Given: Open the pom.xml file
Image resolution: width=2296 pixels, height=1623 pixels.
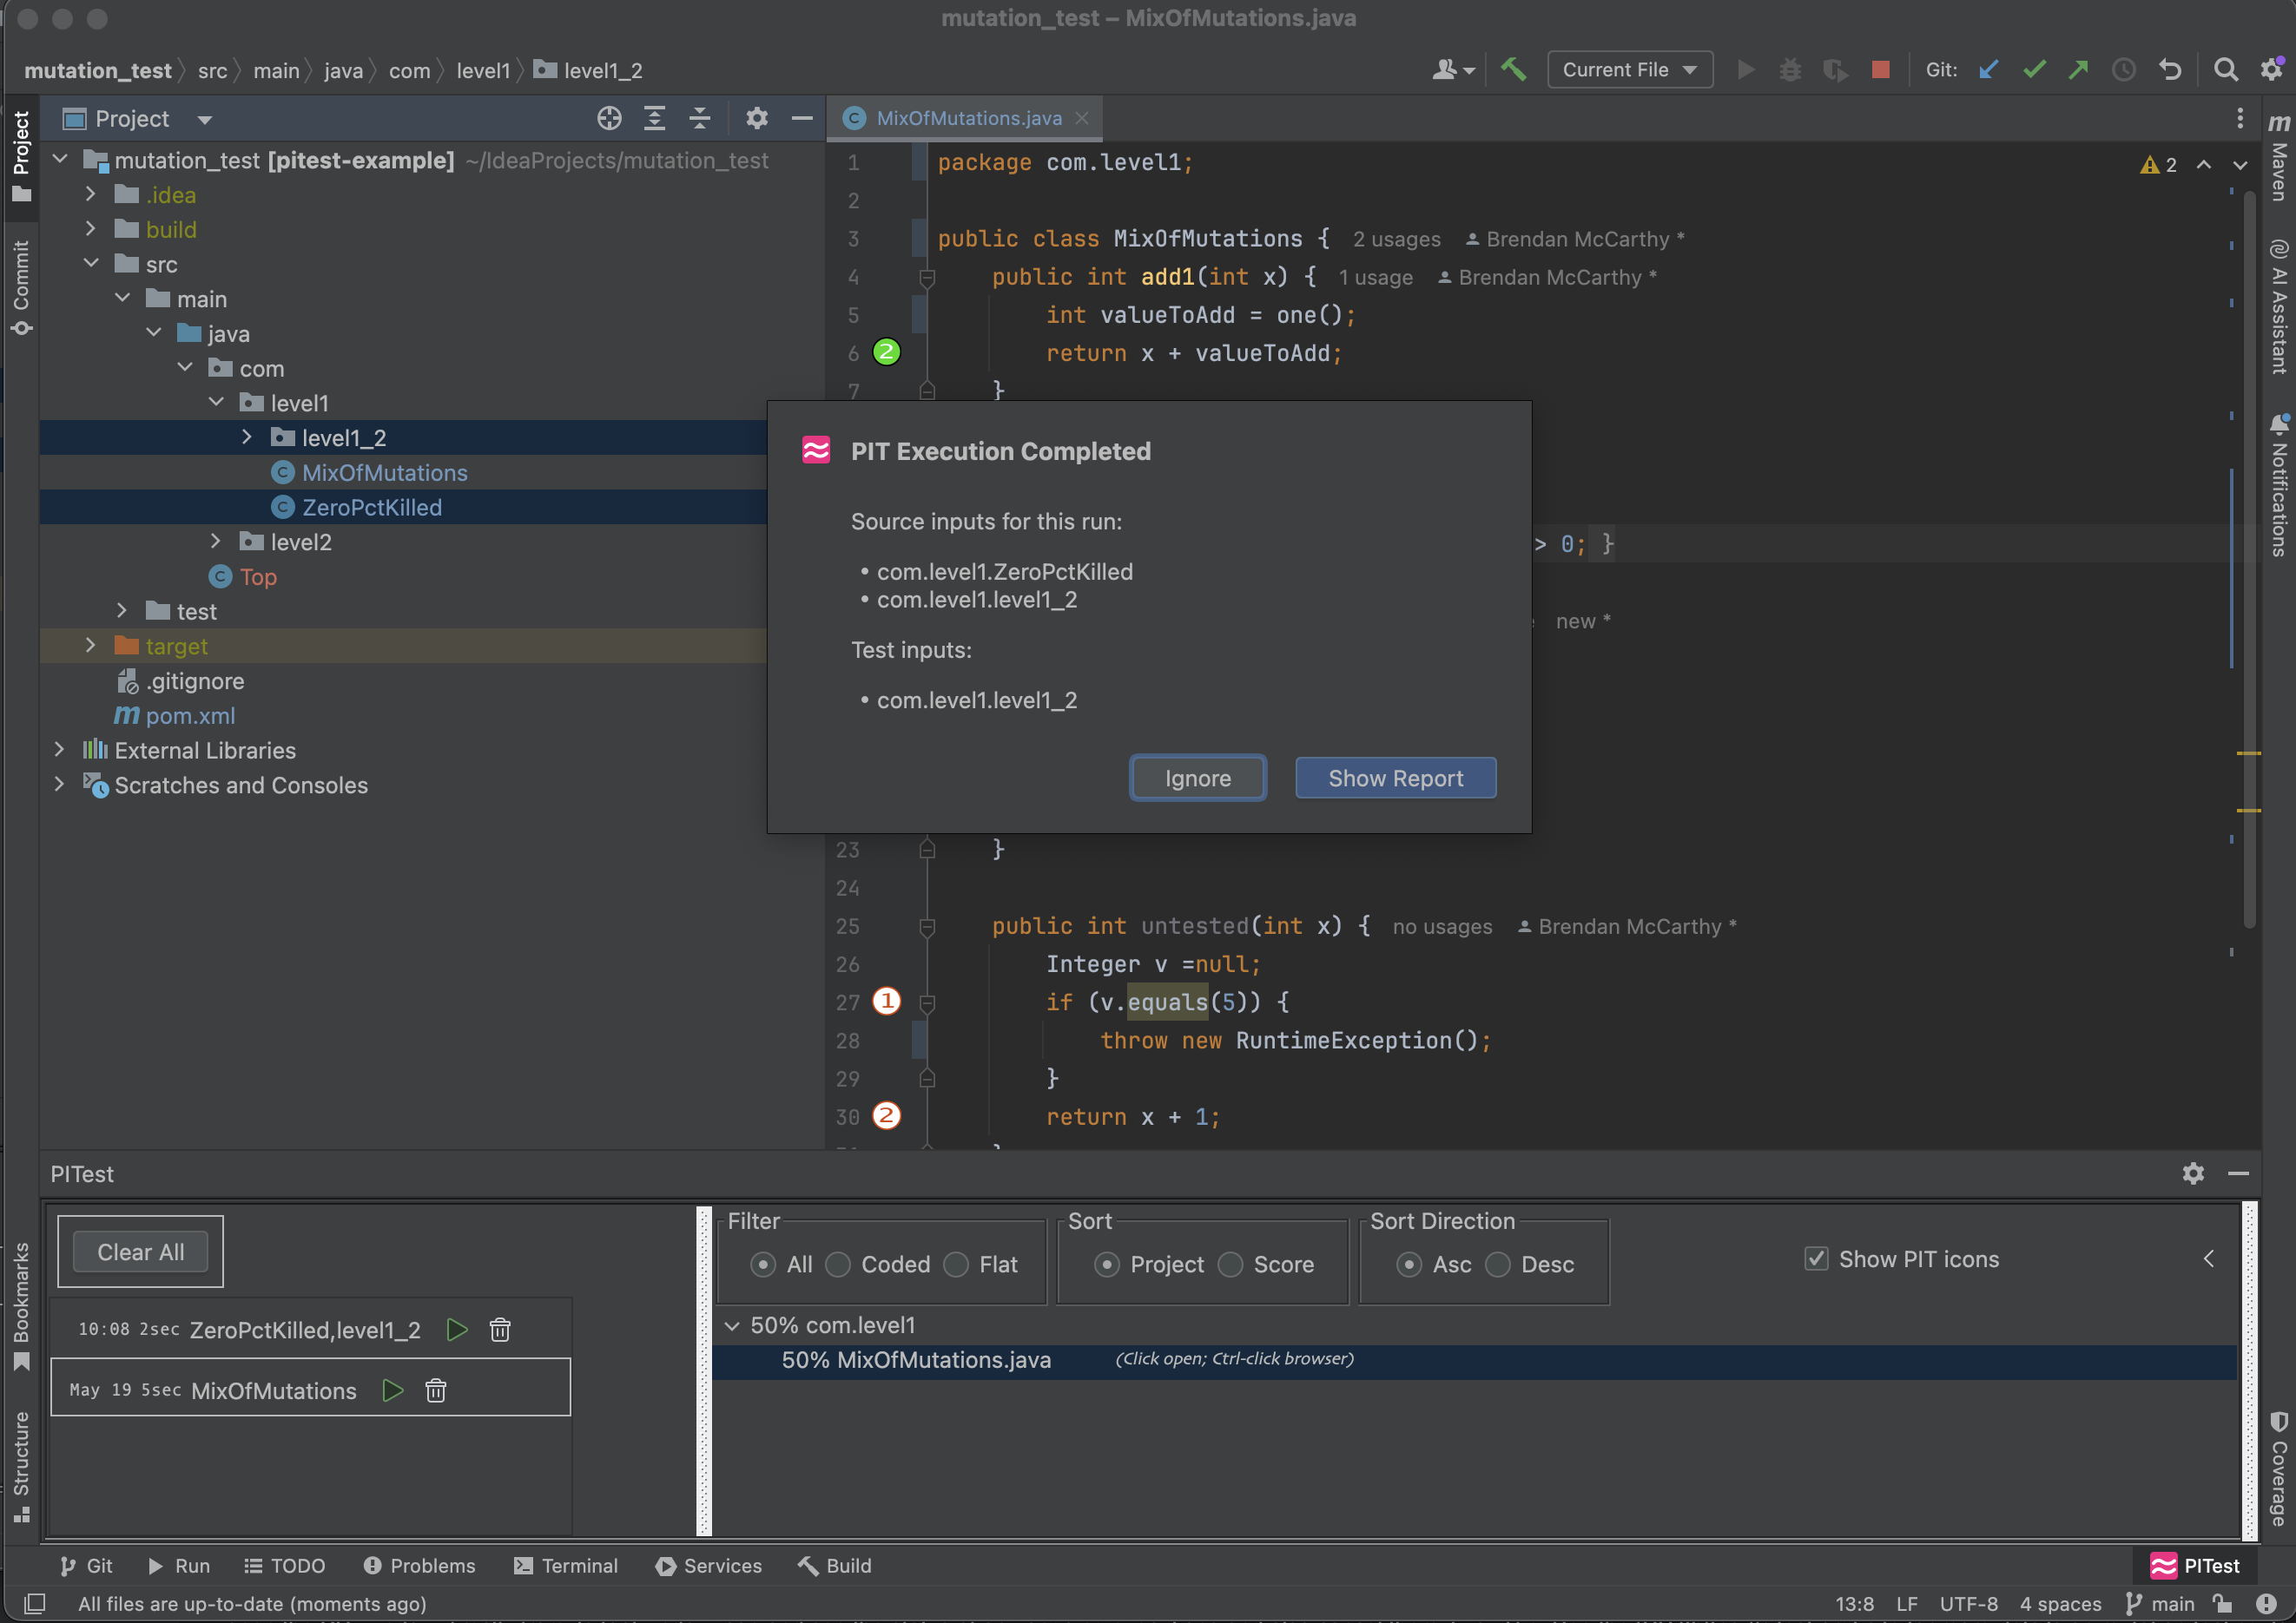Looking at the screenshot, I should pos(189,715).
